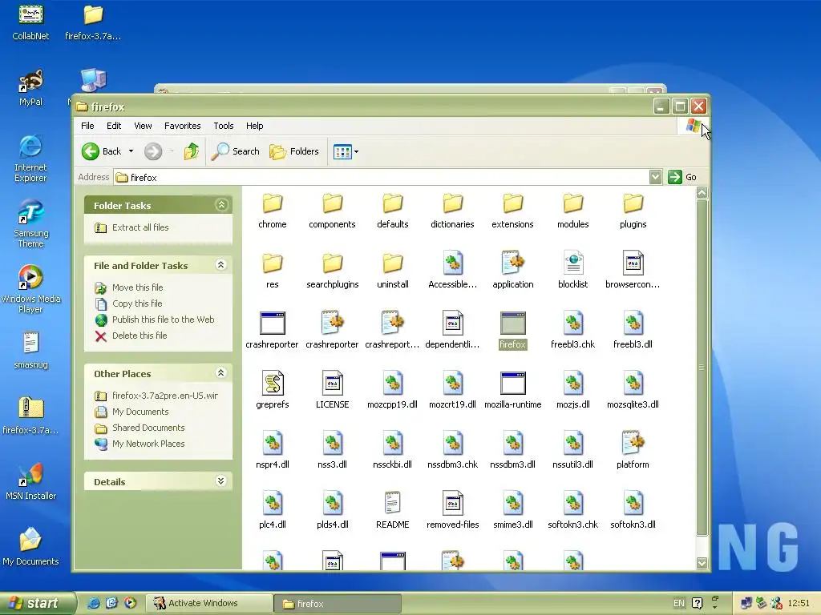Open MSN Installer desktop shortcut

(31, 481)
